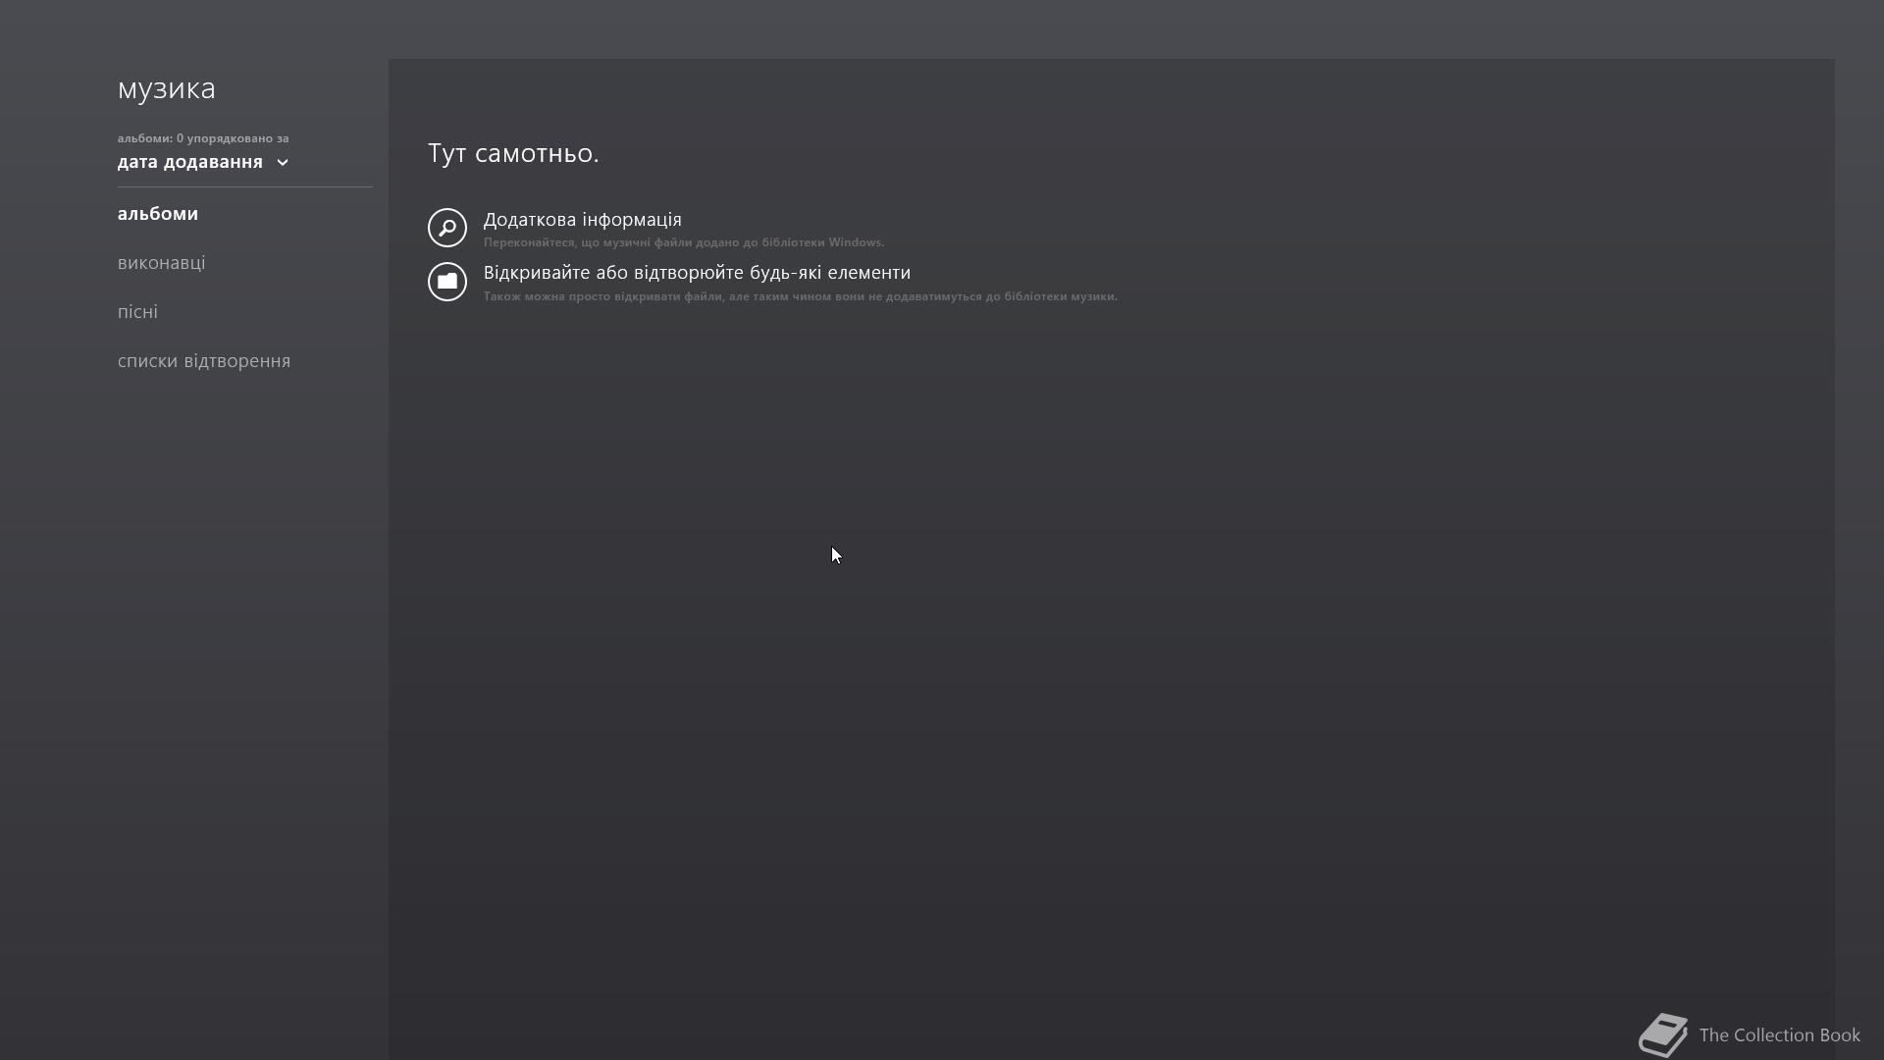This screenshot has height=1060, width=1884.
Task: Select the альбоми tab
Action: coord(158,214)
